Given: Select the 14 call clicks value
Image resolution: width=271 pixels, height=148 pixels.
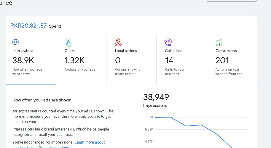Looking at the screenshot, I should click(x=169, y=61).
